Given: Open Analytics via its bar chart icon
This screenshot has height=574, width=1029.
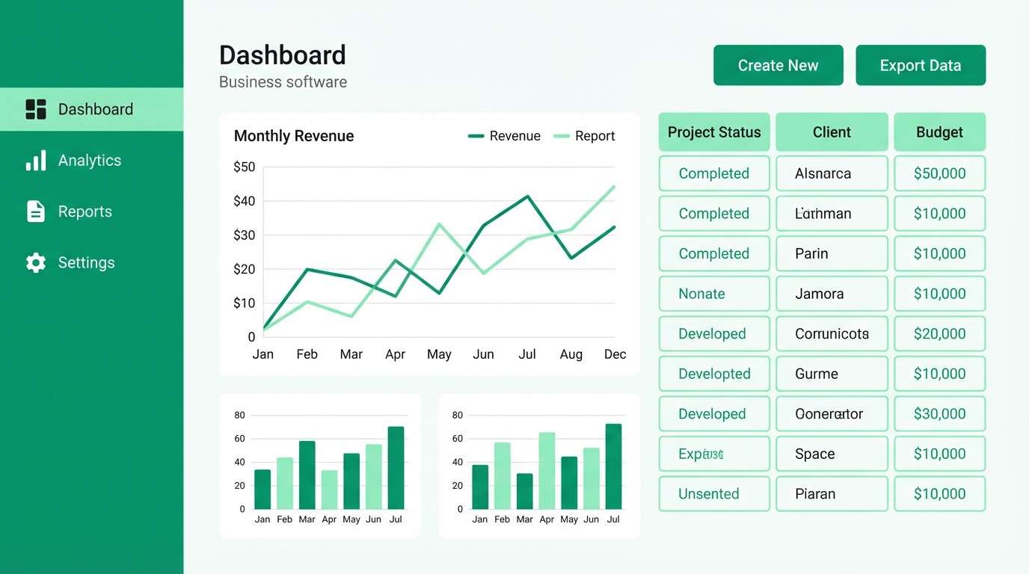Looking at the screenshot, I should 35,160.
